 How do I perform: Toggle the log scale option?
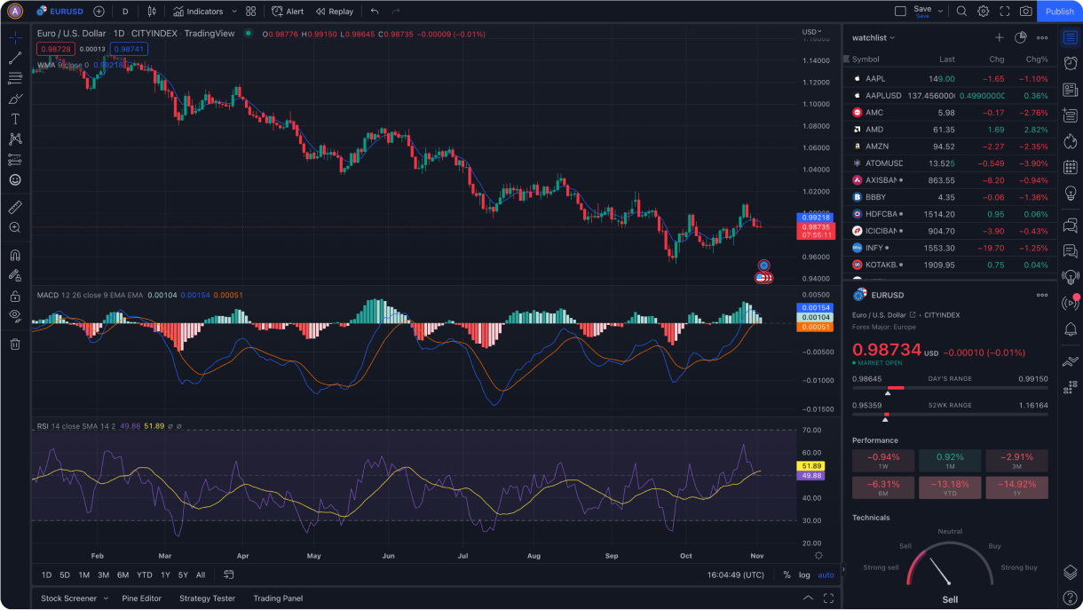coord(804,575)
